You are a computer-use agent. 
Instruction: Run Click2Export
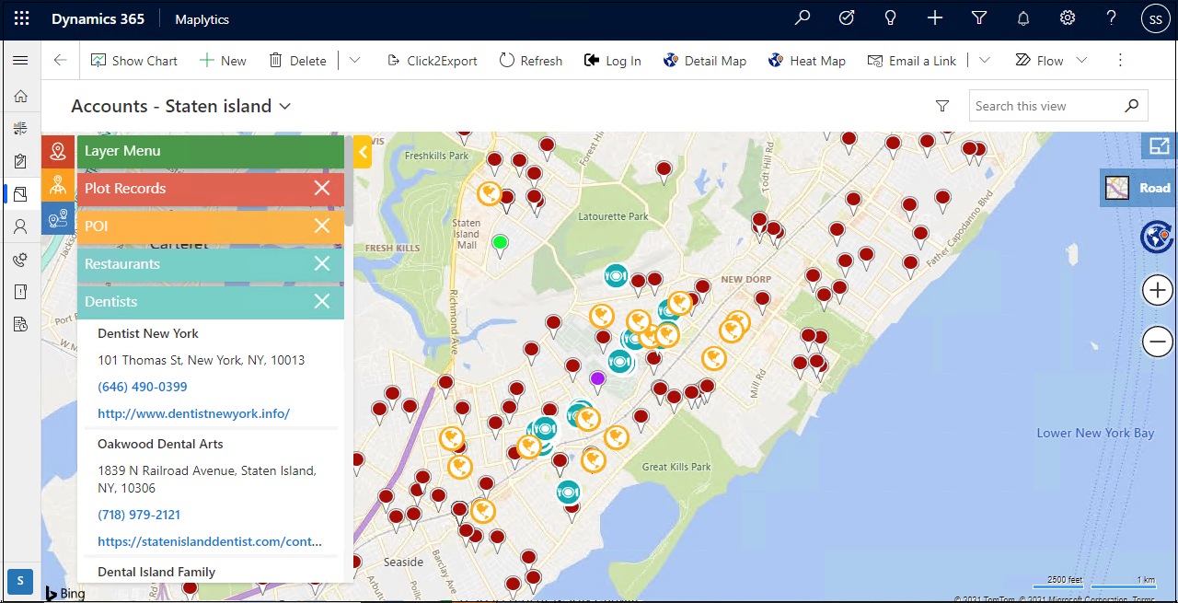[432, 61]
